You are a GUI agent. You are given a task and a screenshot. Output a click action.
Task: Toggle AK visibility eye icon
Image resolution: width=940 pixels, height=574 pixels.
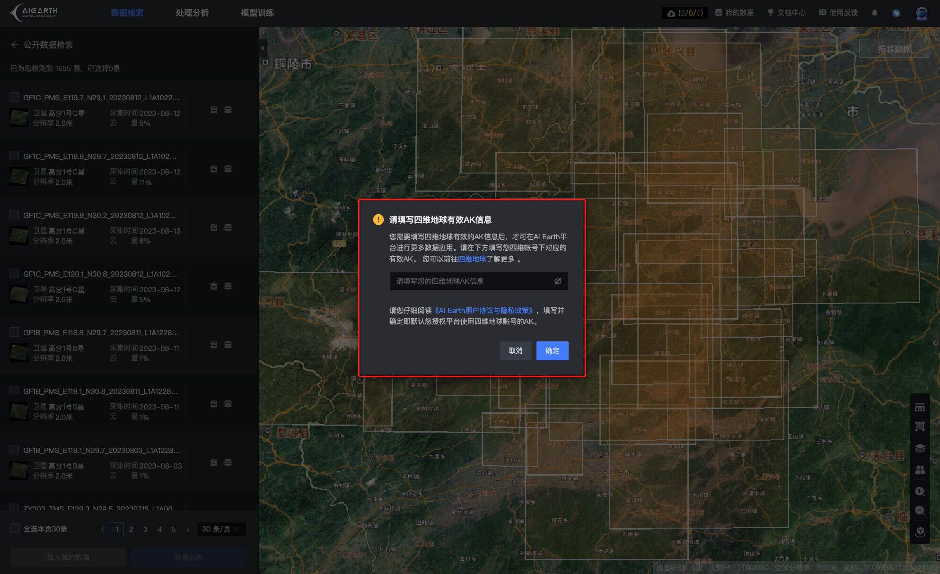(x=558, y=281)
